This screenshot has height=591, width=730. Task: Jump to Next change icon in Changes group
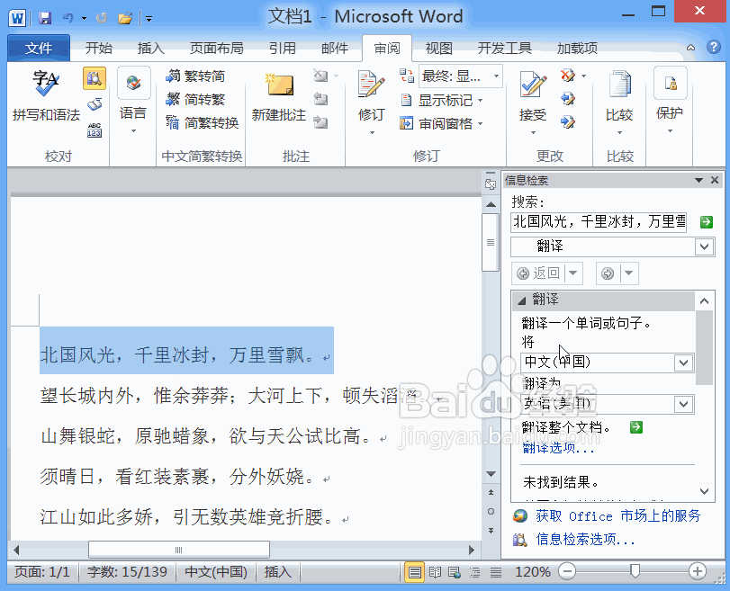568,122
